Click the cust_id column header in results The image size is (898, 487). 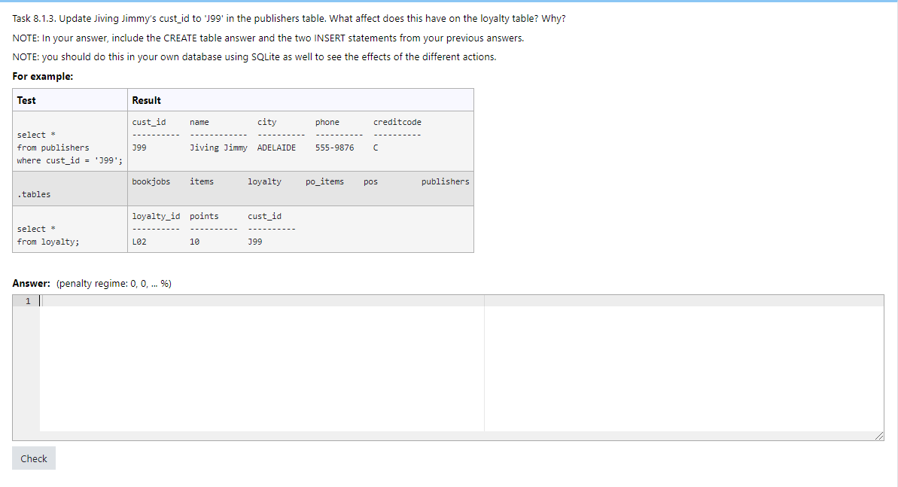pyautogui.click(x=148, y=121)
